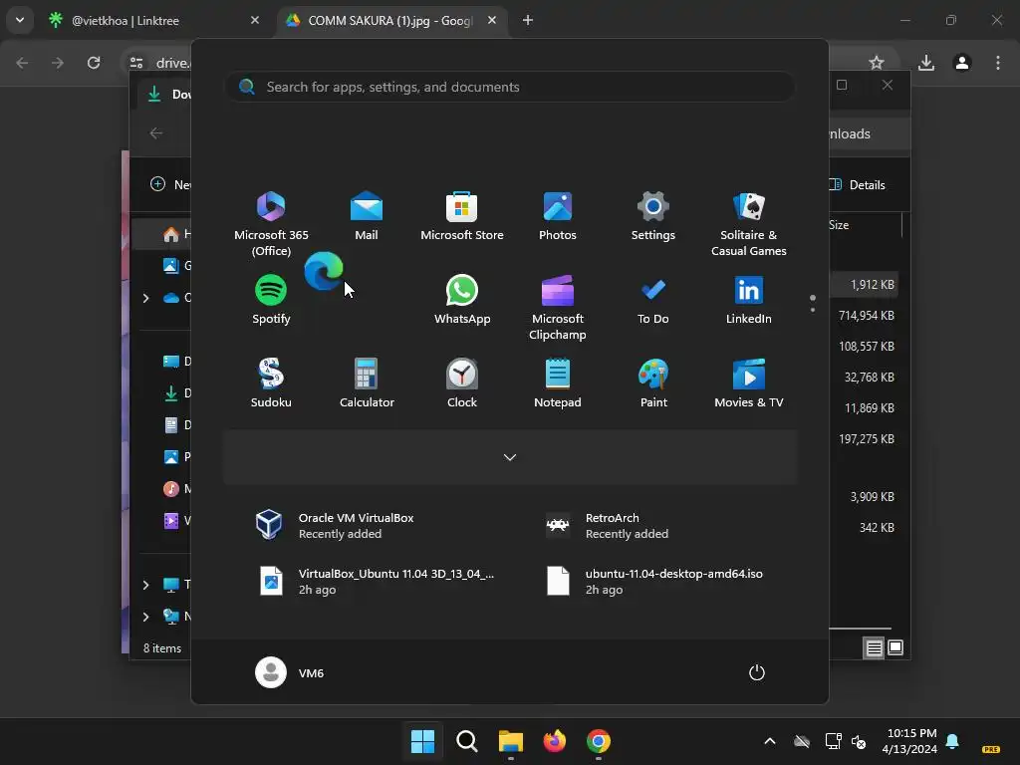Click the Windows Start button on taskbar
1020x765 pixels.
click(x=422, y=741)
